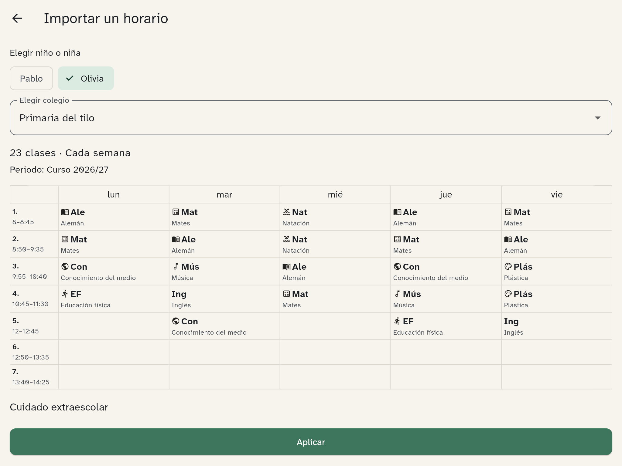Click the book icon for Friday period 2 Alemán

point(508,239)
